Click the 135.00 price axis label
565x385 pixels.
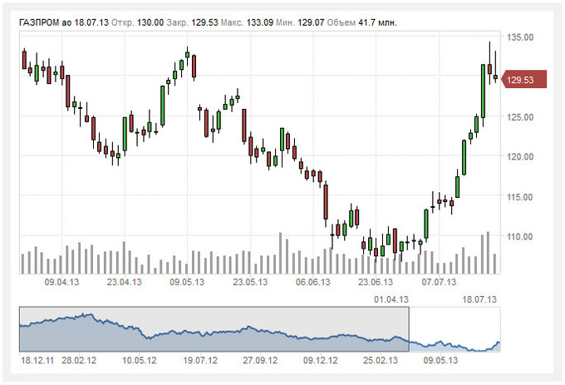tap(519, 37)
